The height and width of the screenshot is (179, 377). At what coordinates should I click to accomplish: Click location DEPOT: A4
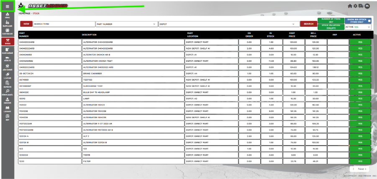click(211, 73)
